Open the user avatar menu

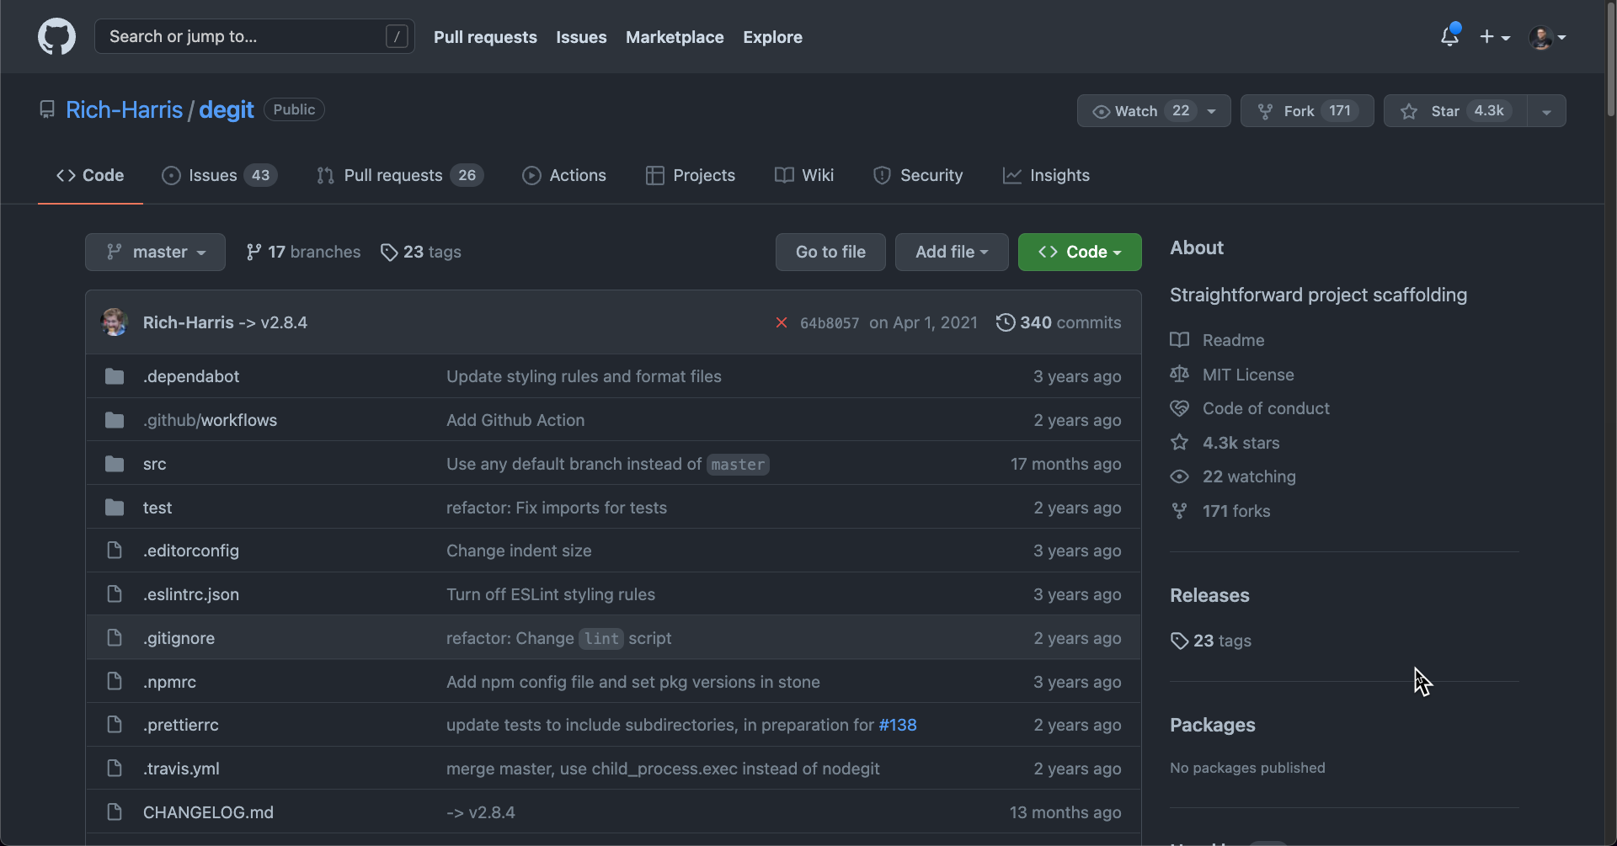click(x=1548, y=37)
